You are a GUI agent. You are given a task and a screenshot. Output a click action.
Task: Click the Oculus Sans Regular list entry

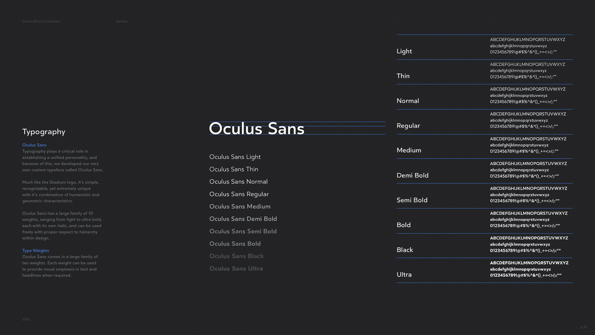point(239,194)
